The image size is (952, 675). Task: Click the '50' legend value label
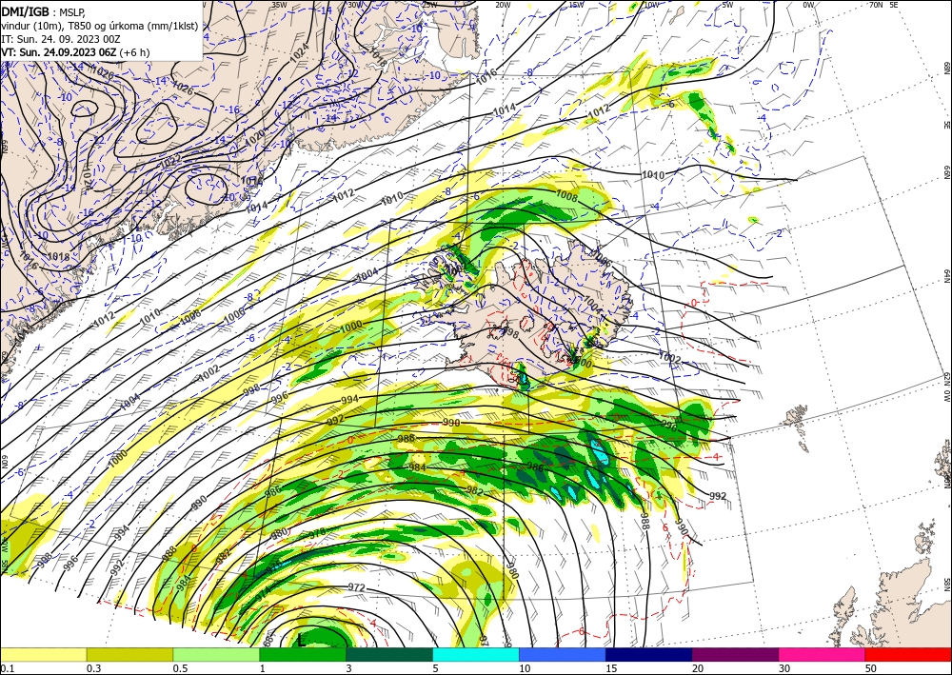click(x=871, y=668)
